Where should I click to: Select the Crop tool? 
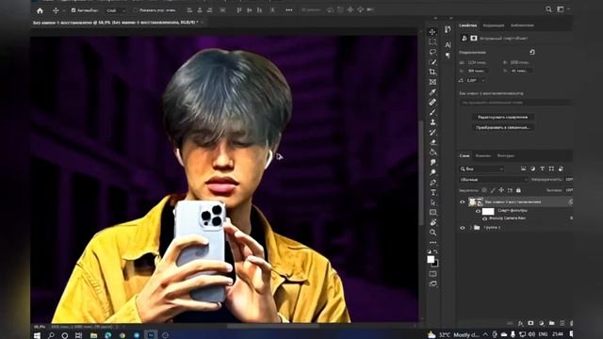click(x=432, y=72)
